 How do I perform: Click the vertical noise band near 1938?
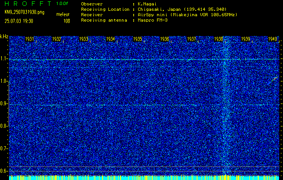pos(225,107)
